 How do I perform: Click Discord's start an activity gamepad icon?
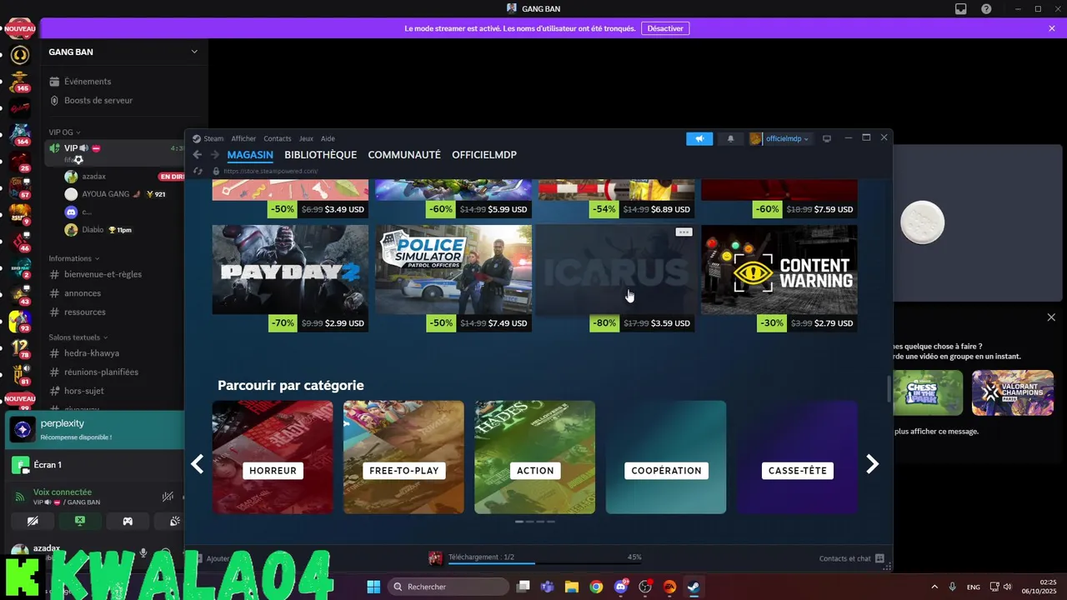tap(128, 521)
